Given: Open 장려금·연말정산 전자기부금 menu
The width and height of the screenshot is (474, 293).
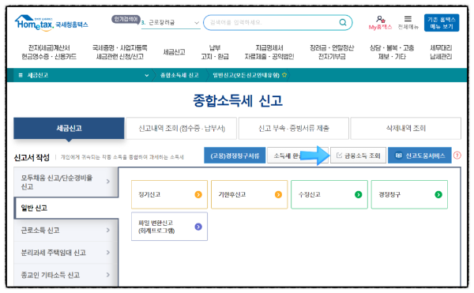Looking at the screenshot, I should tap(332, 52).
